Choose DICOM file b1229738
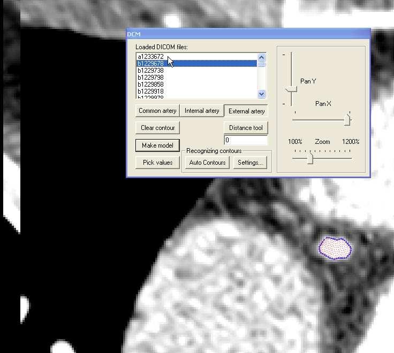This screenshot has height=353, width=394. [197, 71]
